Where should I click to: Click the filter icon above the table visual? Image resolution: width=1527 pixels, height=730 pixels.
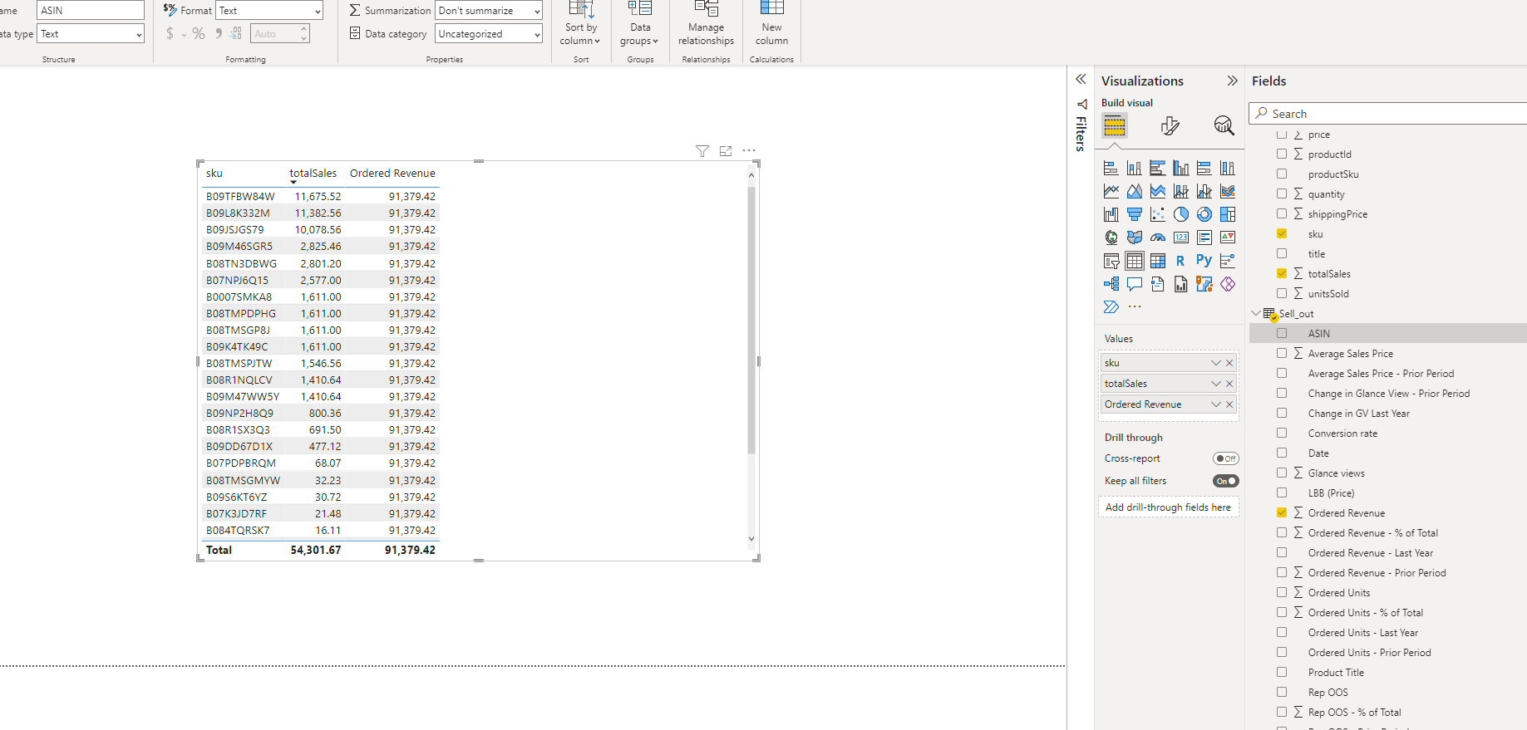click(702, 151)
